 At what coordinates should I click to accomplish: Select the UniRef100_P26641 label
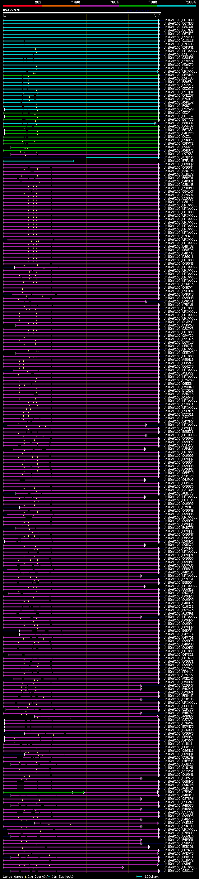[x=178, y=257]
